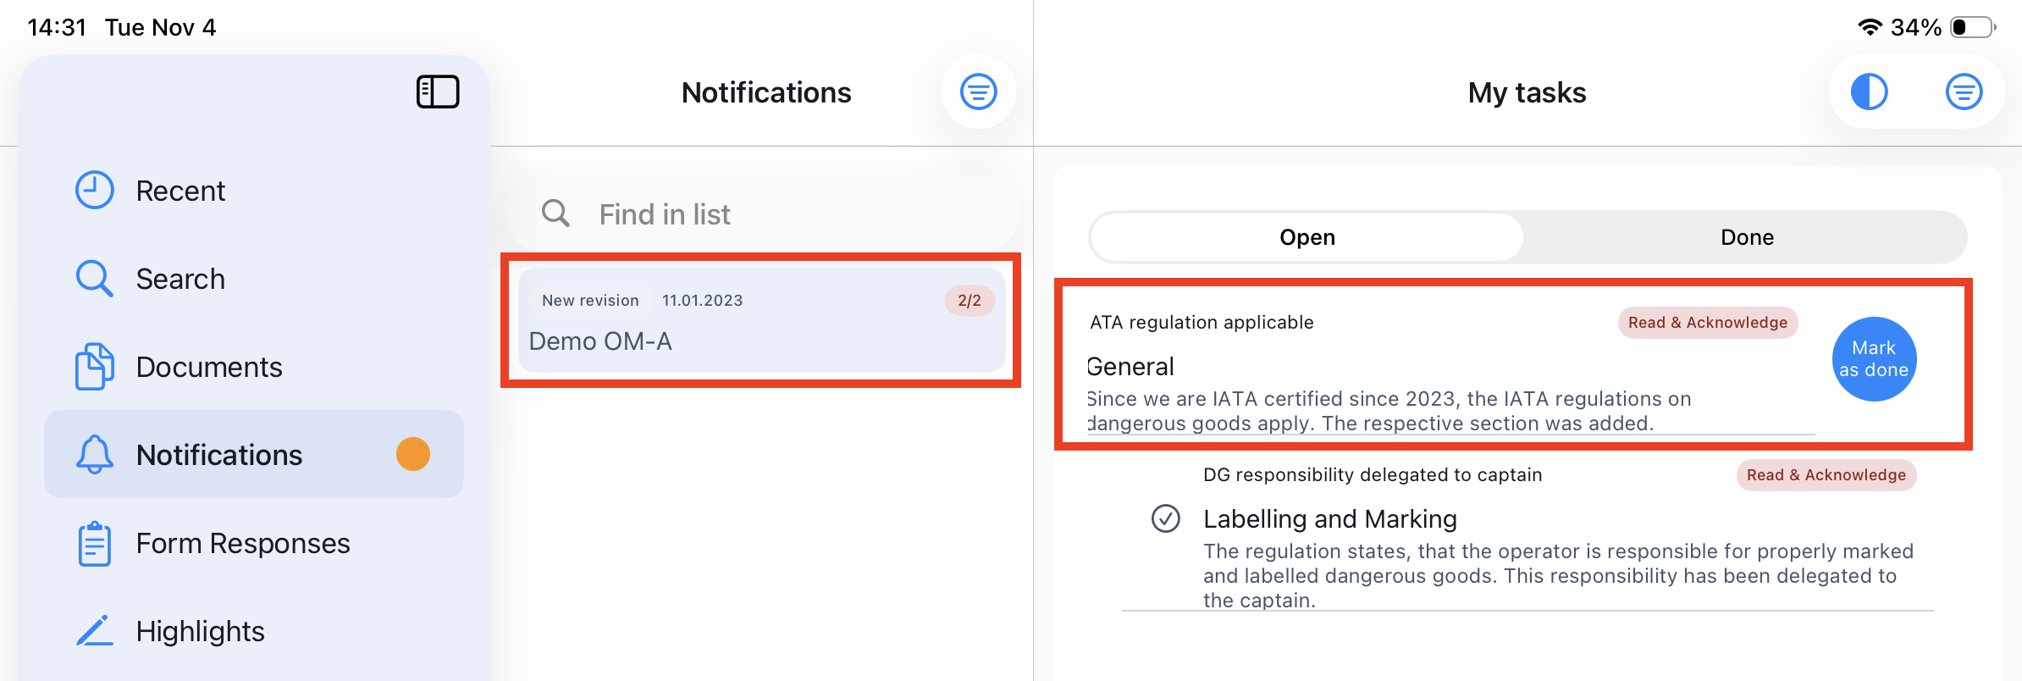Open the My tasks filter menu
2022x681 pixels.
(1964, 91)
